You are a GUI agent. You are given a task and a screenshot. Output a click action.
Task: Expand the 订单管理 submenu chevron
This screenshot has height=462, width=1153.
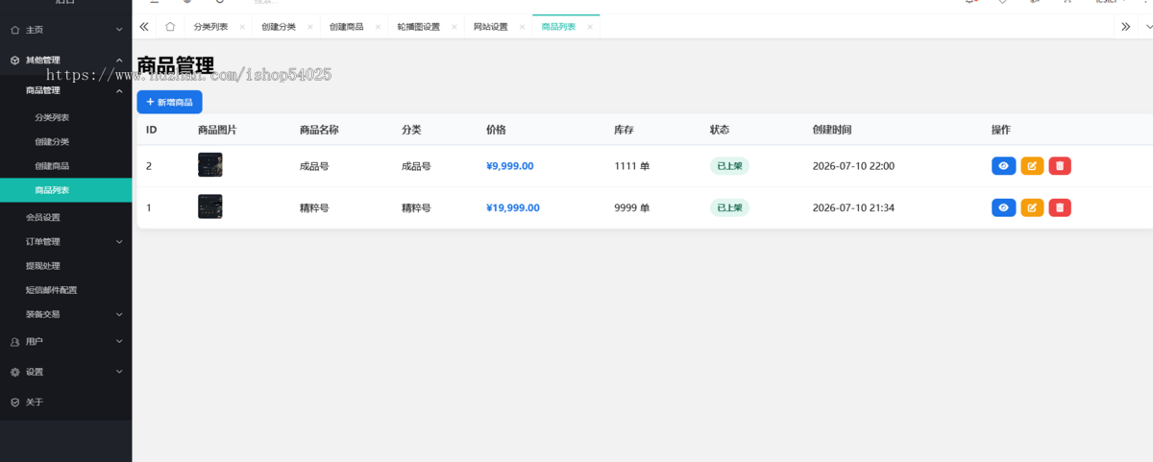[119, 241]
